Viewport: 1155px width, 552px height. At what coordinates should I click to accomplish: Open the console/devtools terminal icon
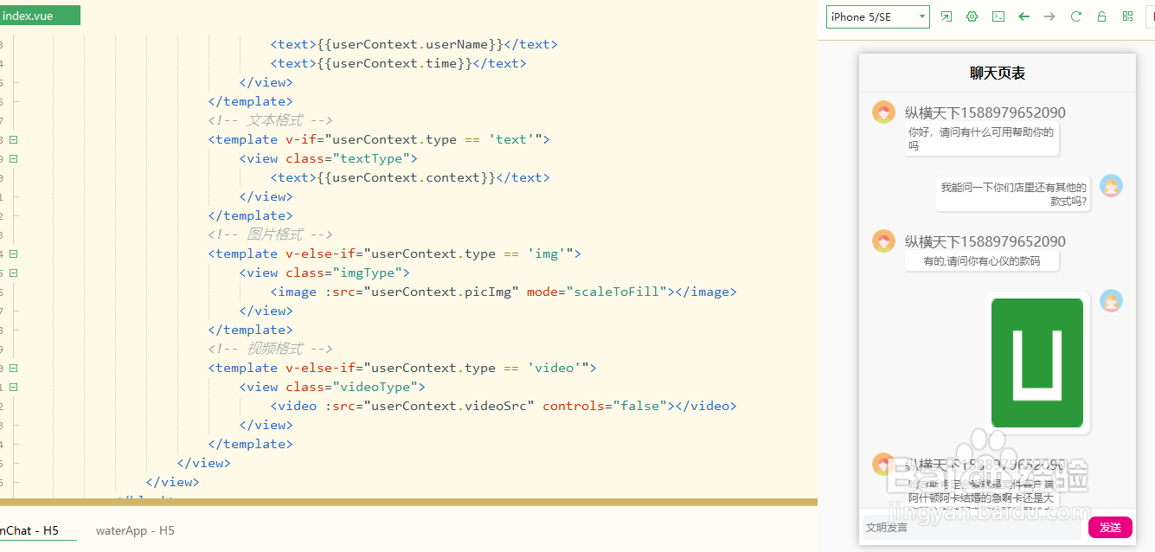[x=998, y=16]
